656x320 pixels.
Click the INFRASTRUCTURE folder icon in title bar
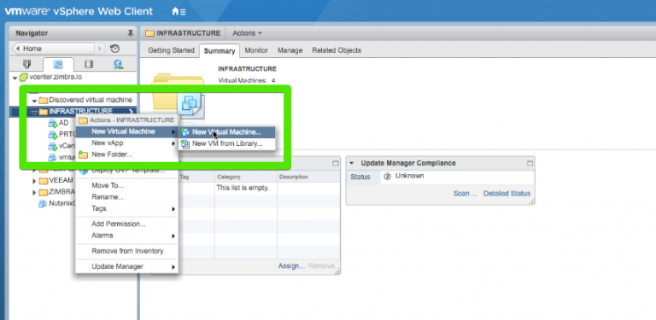149,33
